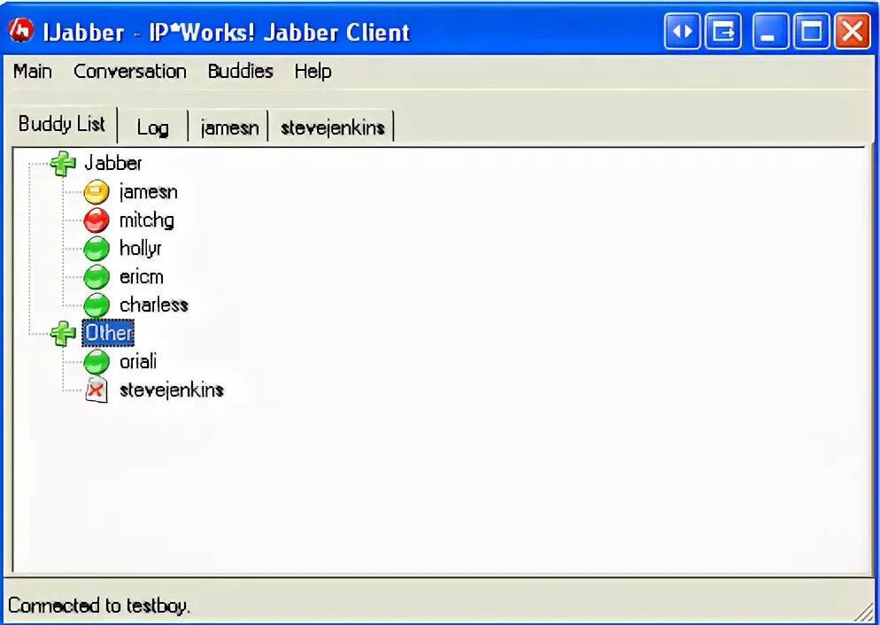Open the stevejenkins conversation tab
The image size is (880, 625).
pos(332,127)
